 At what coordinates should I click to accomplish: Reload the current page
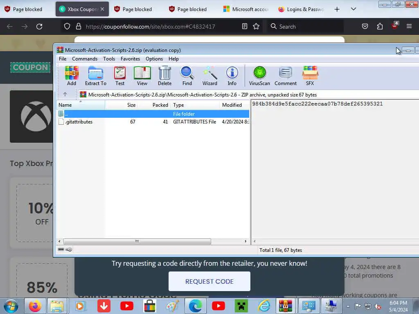pyautogui.click(x=39, y=27)
